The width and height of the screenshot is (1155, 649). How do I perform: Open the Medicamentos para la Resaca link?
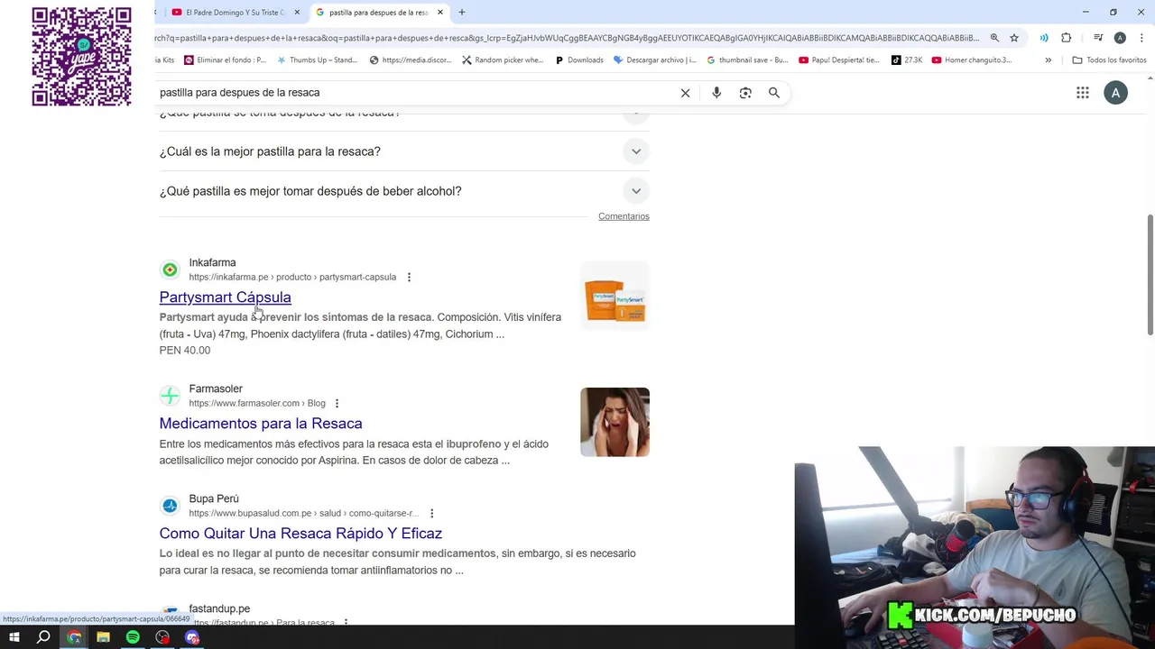tap(261, 424)
